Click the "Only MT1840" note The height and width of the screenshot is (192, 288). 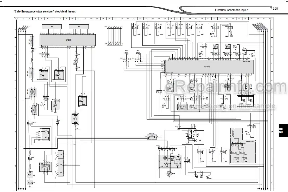pyautogui.click(x=251, y=141)
